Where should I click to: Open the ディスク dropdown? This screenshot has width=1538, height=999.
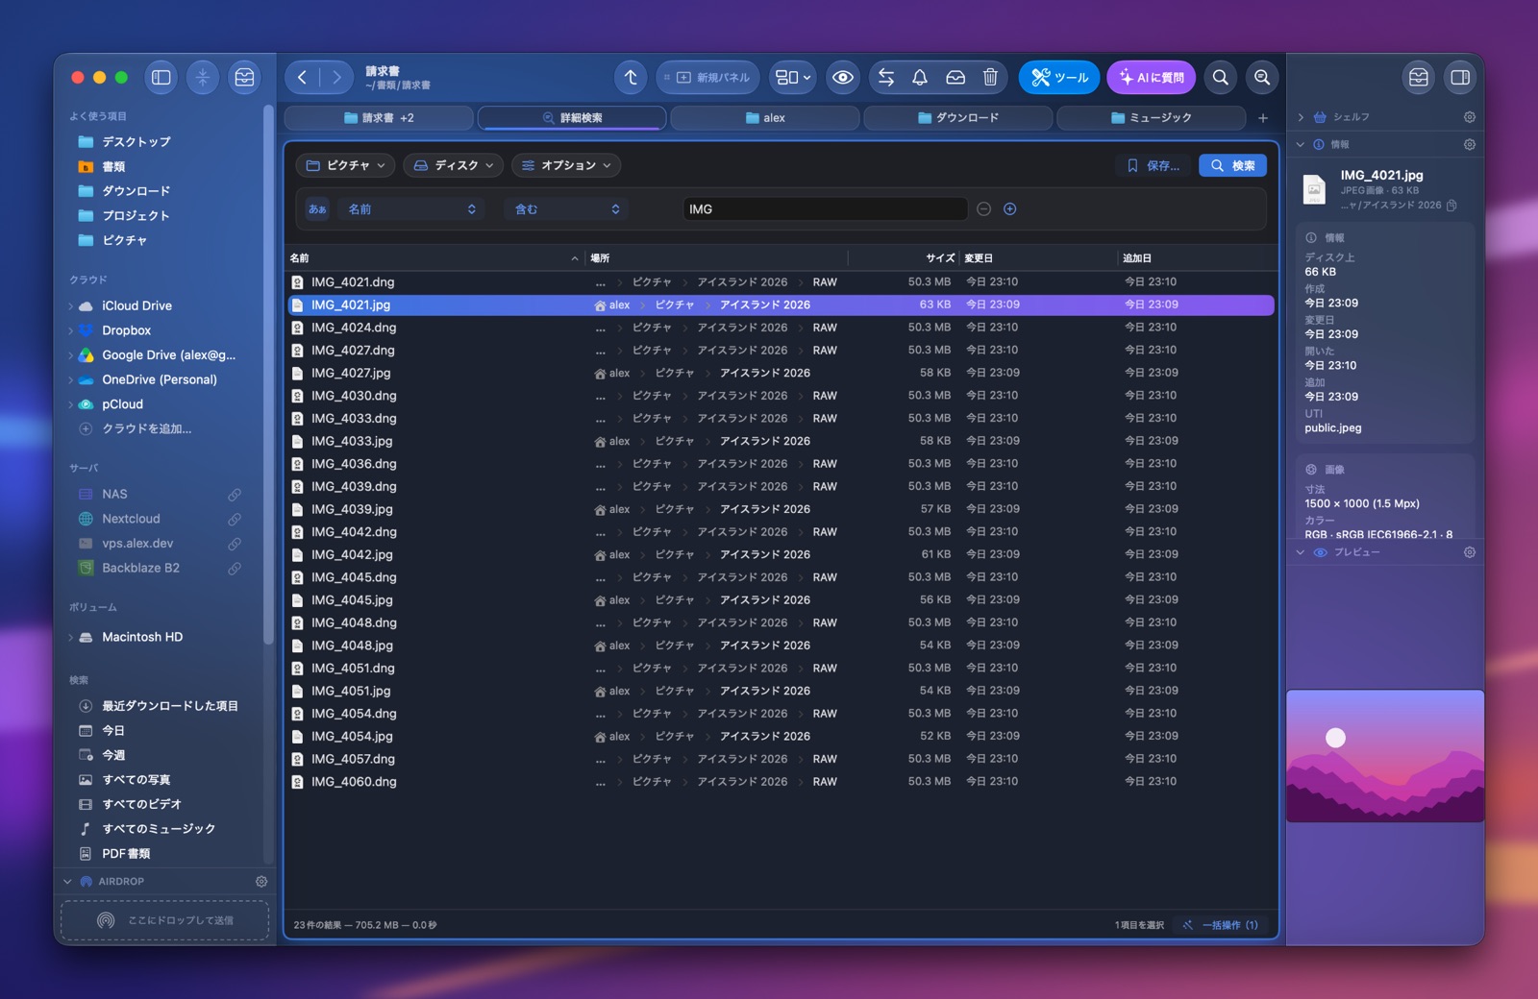coord(455,166)
